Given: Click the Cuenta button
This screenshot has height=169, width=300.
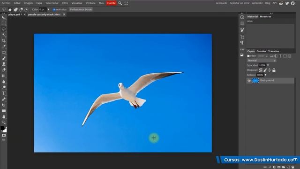Looking at the screenshot, I should click(x=111, y=3).
